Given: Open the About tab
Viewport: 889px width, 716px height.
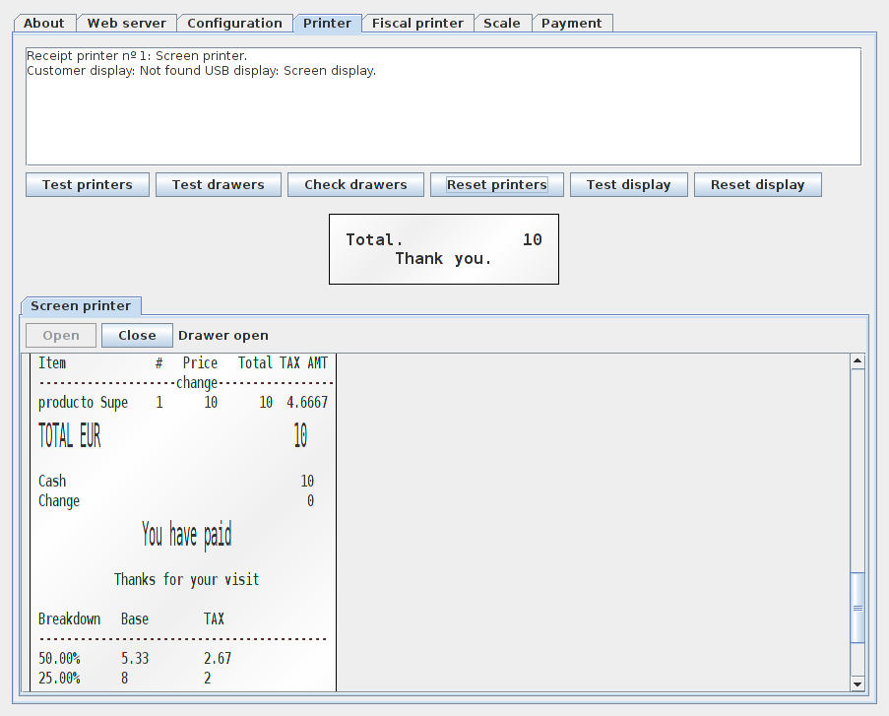Looking at the screenshot, I should pos(44,24).
